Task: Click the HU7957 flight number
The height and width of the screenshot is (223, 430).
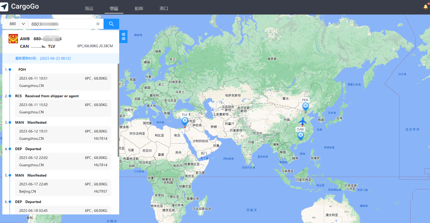Action: (x=101, y=191)
